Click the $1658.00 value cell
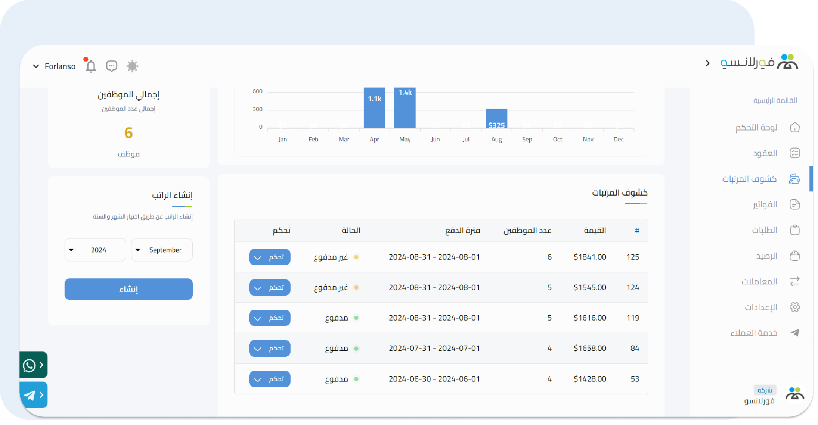Image resolution: width=818 pixels, height=425 pixels. (590, 349)
